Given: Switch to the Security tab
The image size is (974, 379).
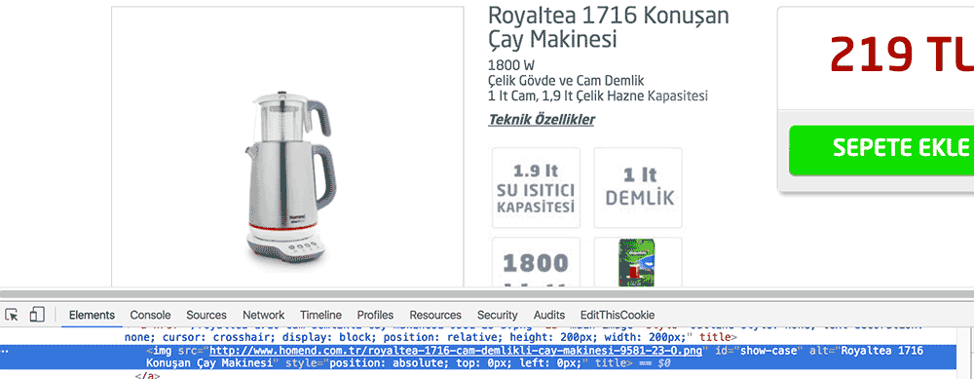Looking at the screenshot, I should [x=497, y=315].
